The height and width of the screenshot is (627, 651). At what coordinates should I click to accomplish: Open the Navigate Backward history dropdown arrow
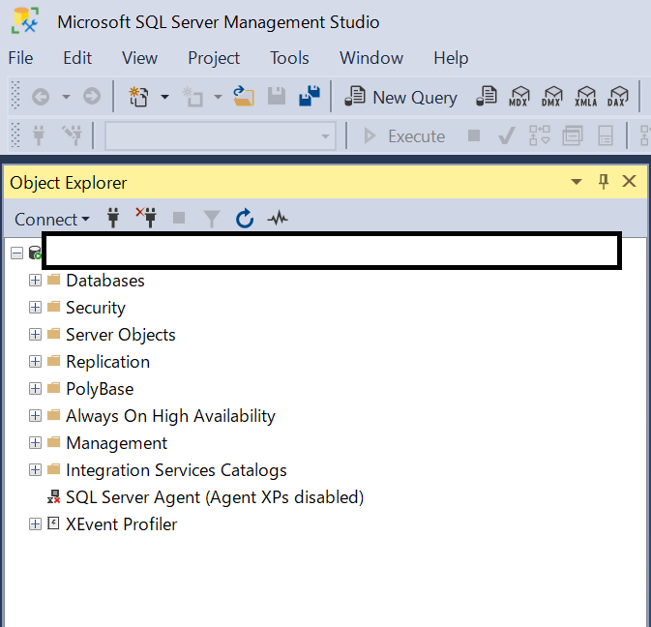66,97
